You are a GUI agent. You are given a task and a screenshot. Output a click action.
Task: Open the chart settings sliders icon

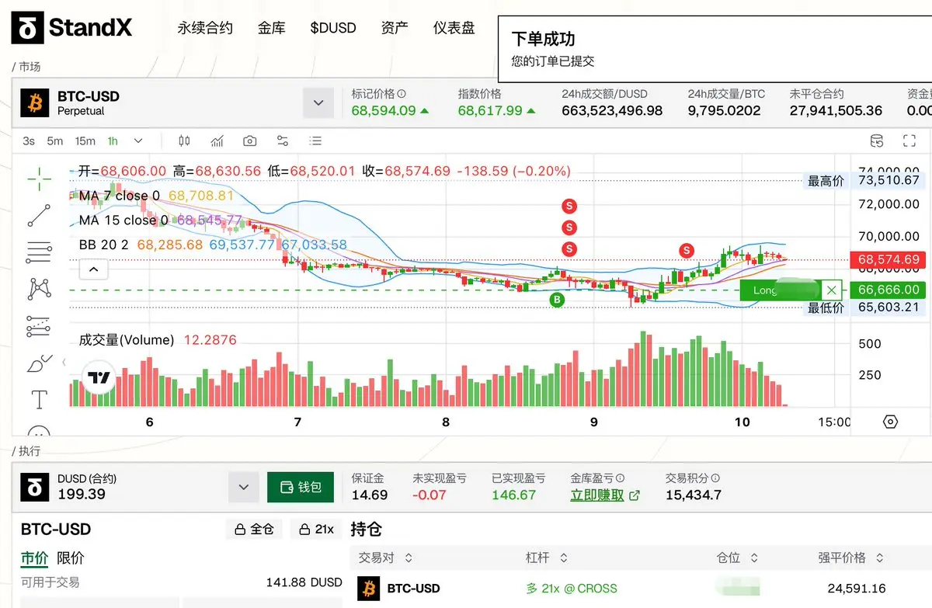tap(283, 141)
